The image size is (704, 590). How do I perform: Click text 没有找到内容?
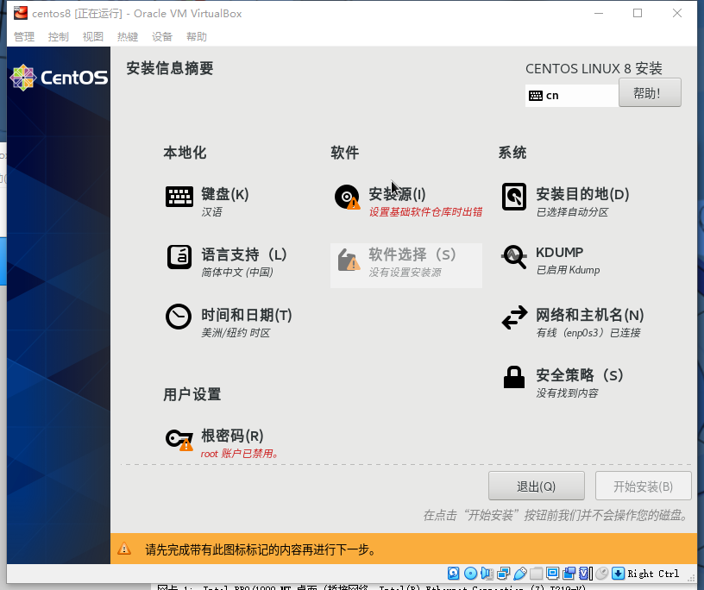(x=567, y=392)
